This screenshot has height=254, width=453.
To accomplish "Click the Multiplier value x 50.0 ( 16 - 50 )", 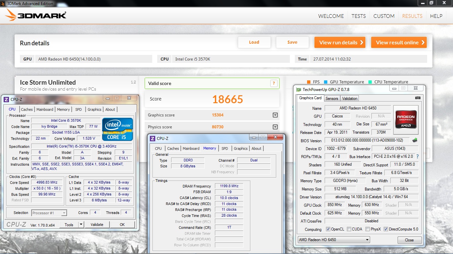I will [47, 189].
